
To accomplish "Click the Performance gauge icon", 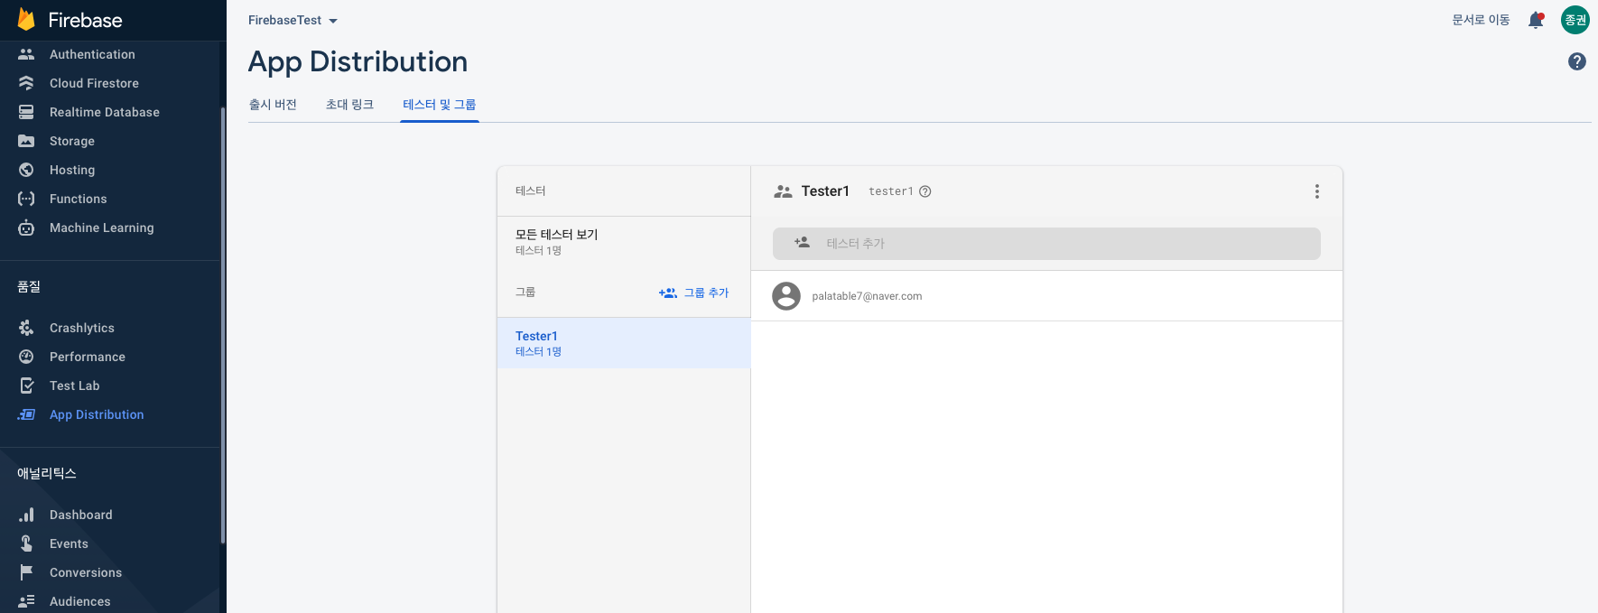I will tap(26, 357).
